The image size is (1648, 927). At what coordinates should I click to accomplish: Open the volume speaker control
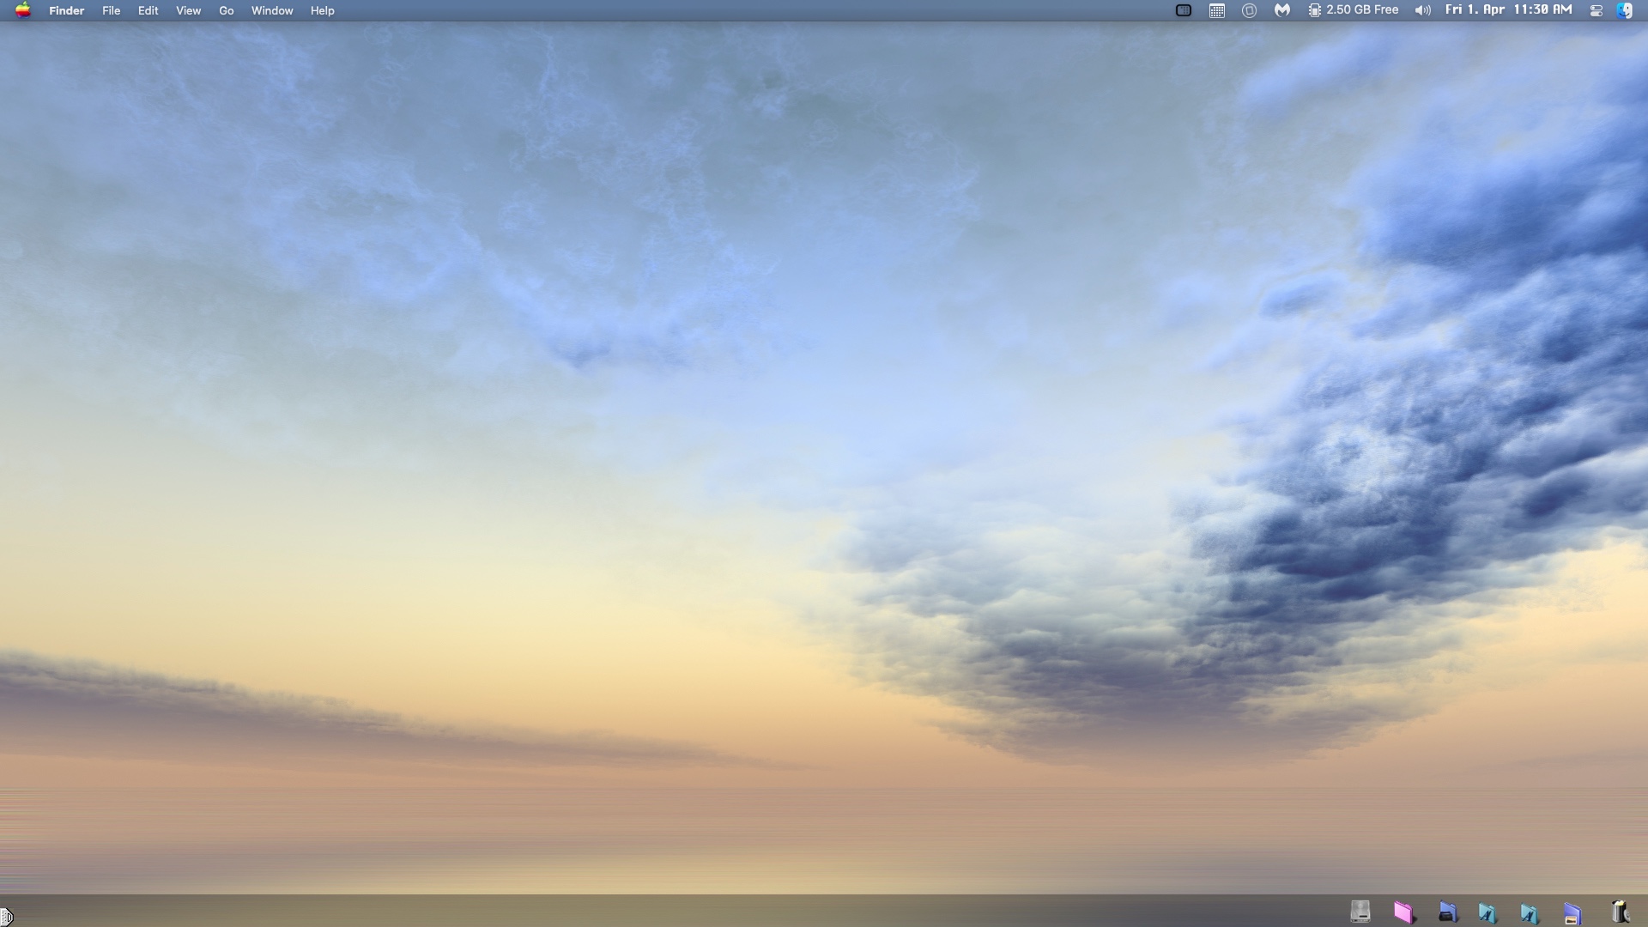point(1422,10)
